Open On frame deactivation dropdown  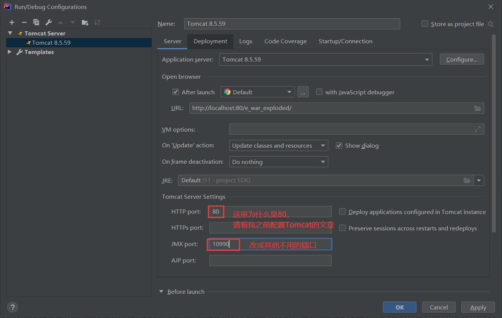coord(278,162)
